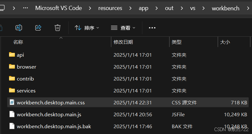
Task: Open the See more ellipsis toolbar menu
Action: click(x=152, y=28)
